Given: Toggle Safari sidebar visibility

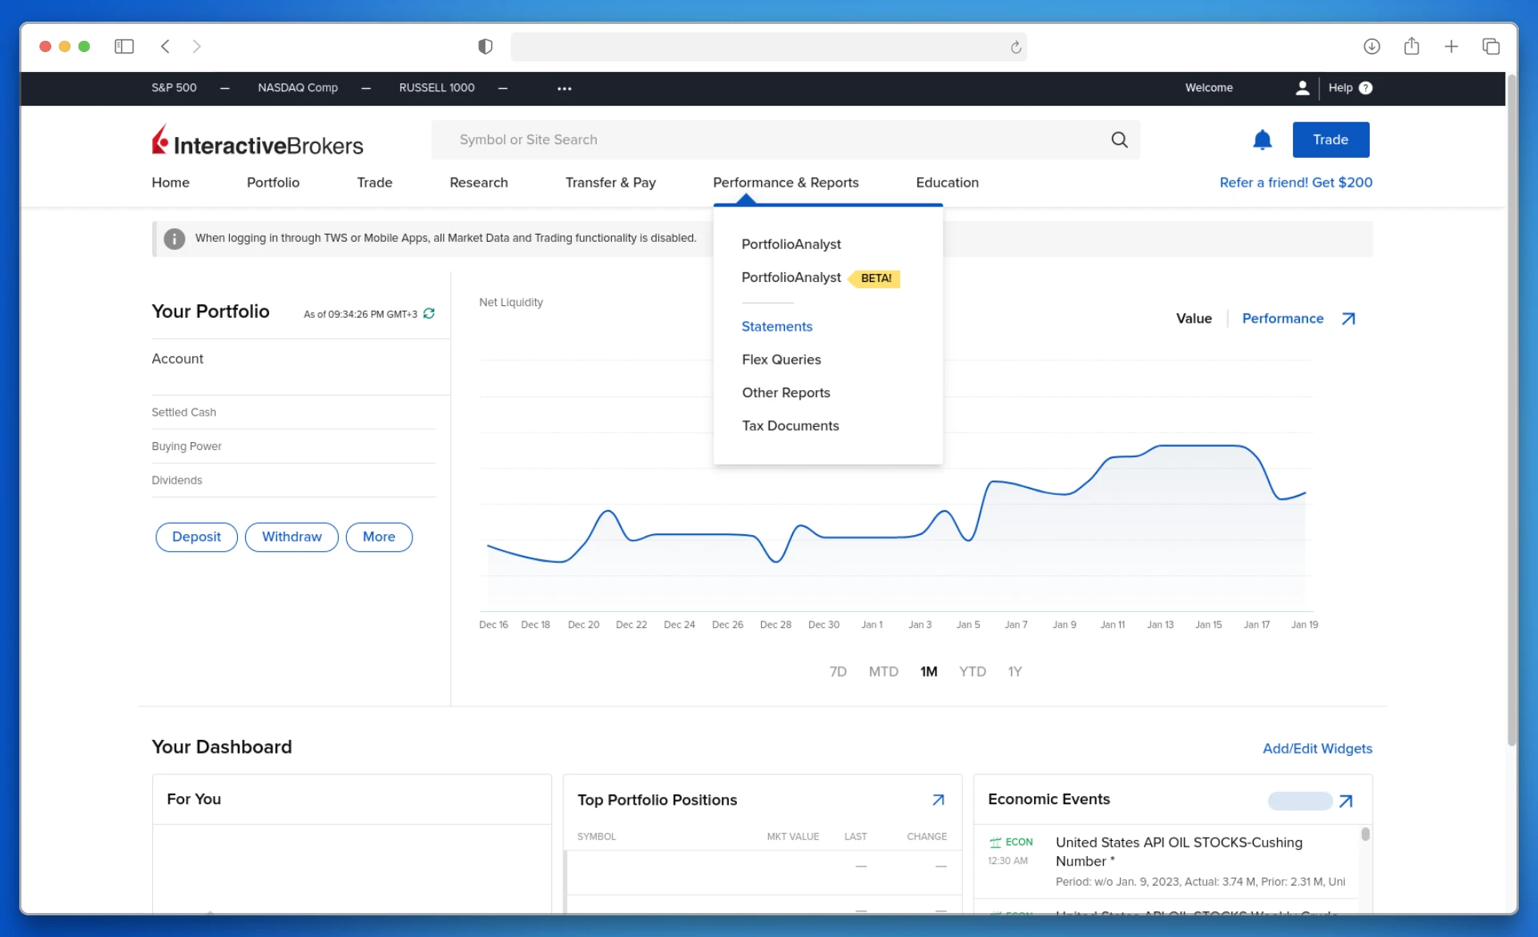Looking at the screenshot, I should coord(124,46).
